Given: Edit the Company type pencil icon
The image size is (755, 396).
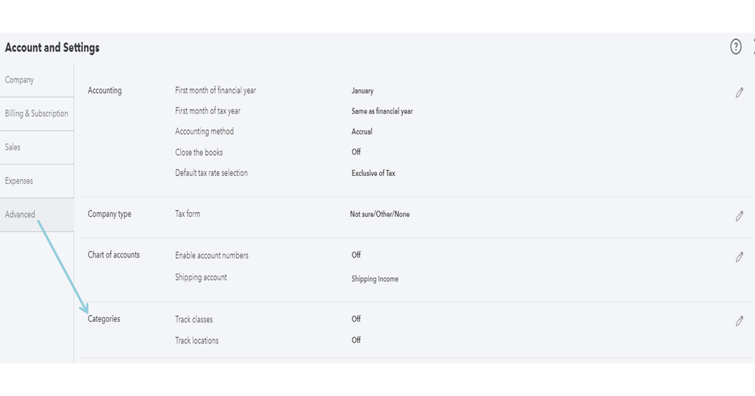Looking at the screenshot, I should 739,216.
